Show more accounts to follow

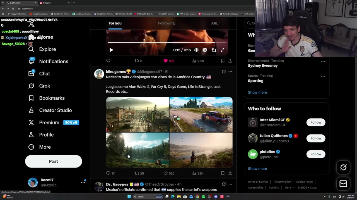coord(257,169)
